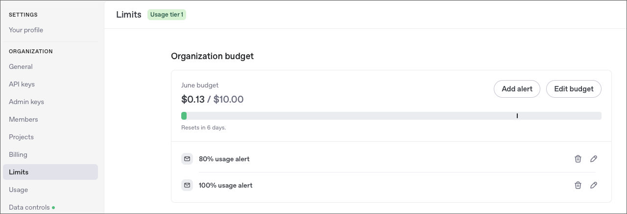Select Limits in the sidebar
This screenshot has height=214, width=627.
(19, 172)
